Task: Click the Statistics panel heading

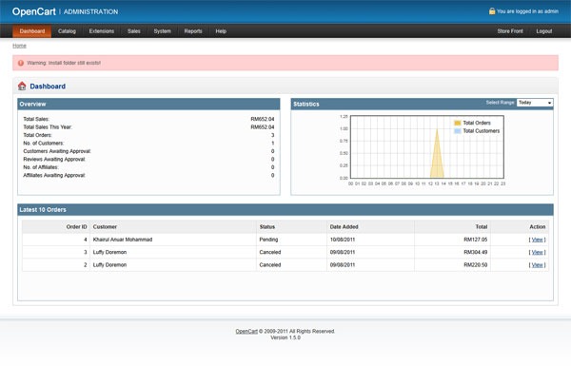Action: [x=305, y=105]
